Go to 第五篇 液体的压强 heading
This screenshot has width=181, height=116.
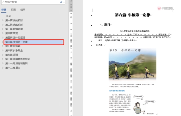(15, 38)
